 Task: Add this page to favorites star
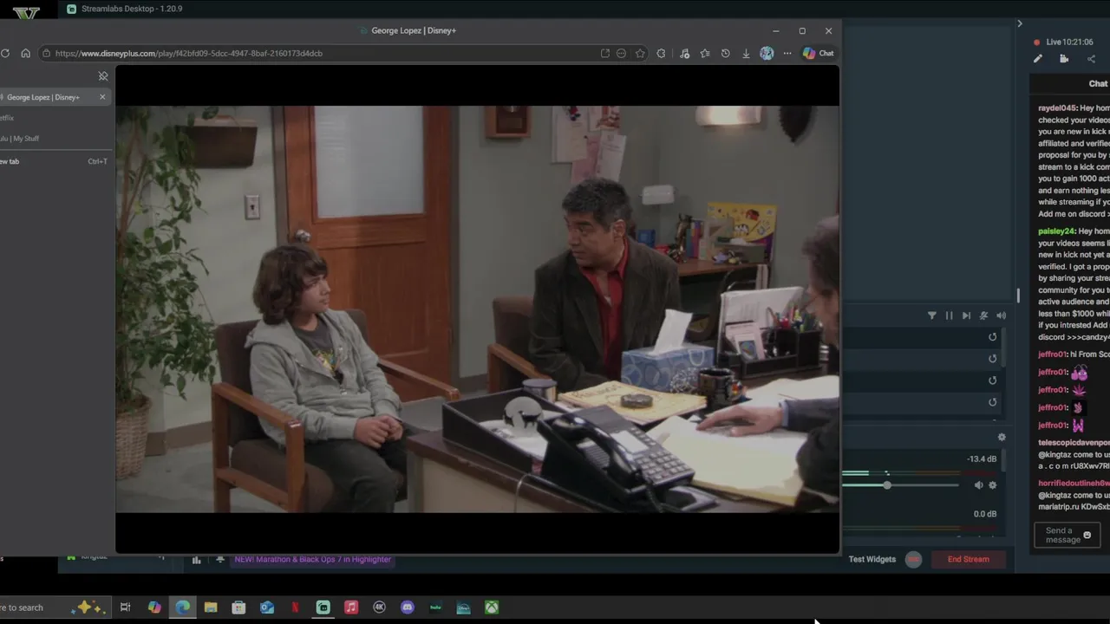pyautogui.click(x=640, y=53)
